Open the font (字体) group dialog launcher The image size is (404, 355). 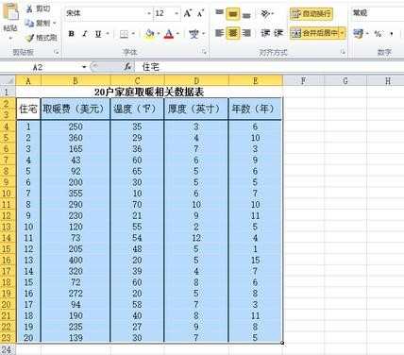click(x=204, y=53)
